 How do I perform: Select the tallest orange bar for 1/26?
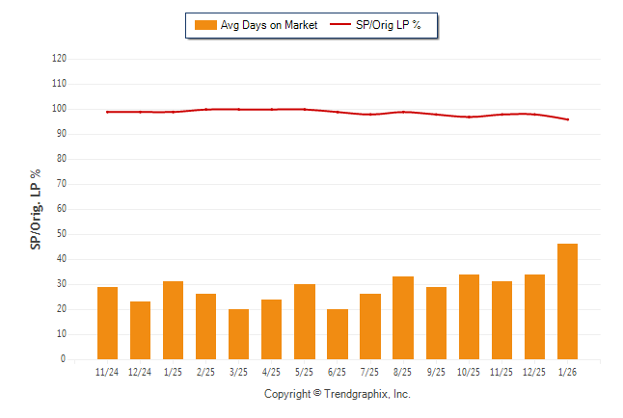tap(567, 301)
